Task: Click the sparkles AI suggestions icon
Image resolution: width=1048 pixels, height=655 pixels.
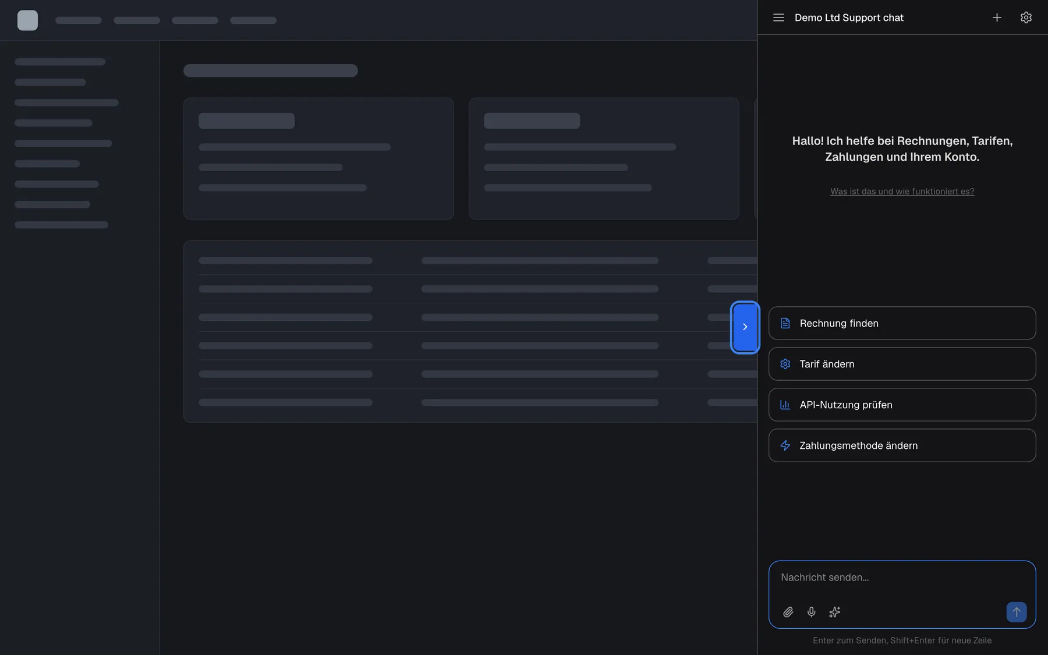Action: click(x=834, y=612)
